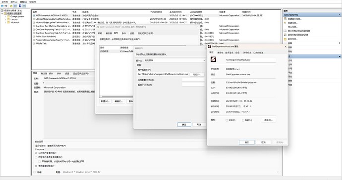Click 导入任务... in the Actions pane

tap(292, 27)
